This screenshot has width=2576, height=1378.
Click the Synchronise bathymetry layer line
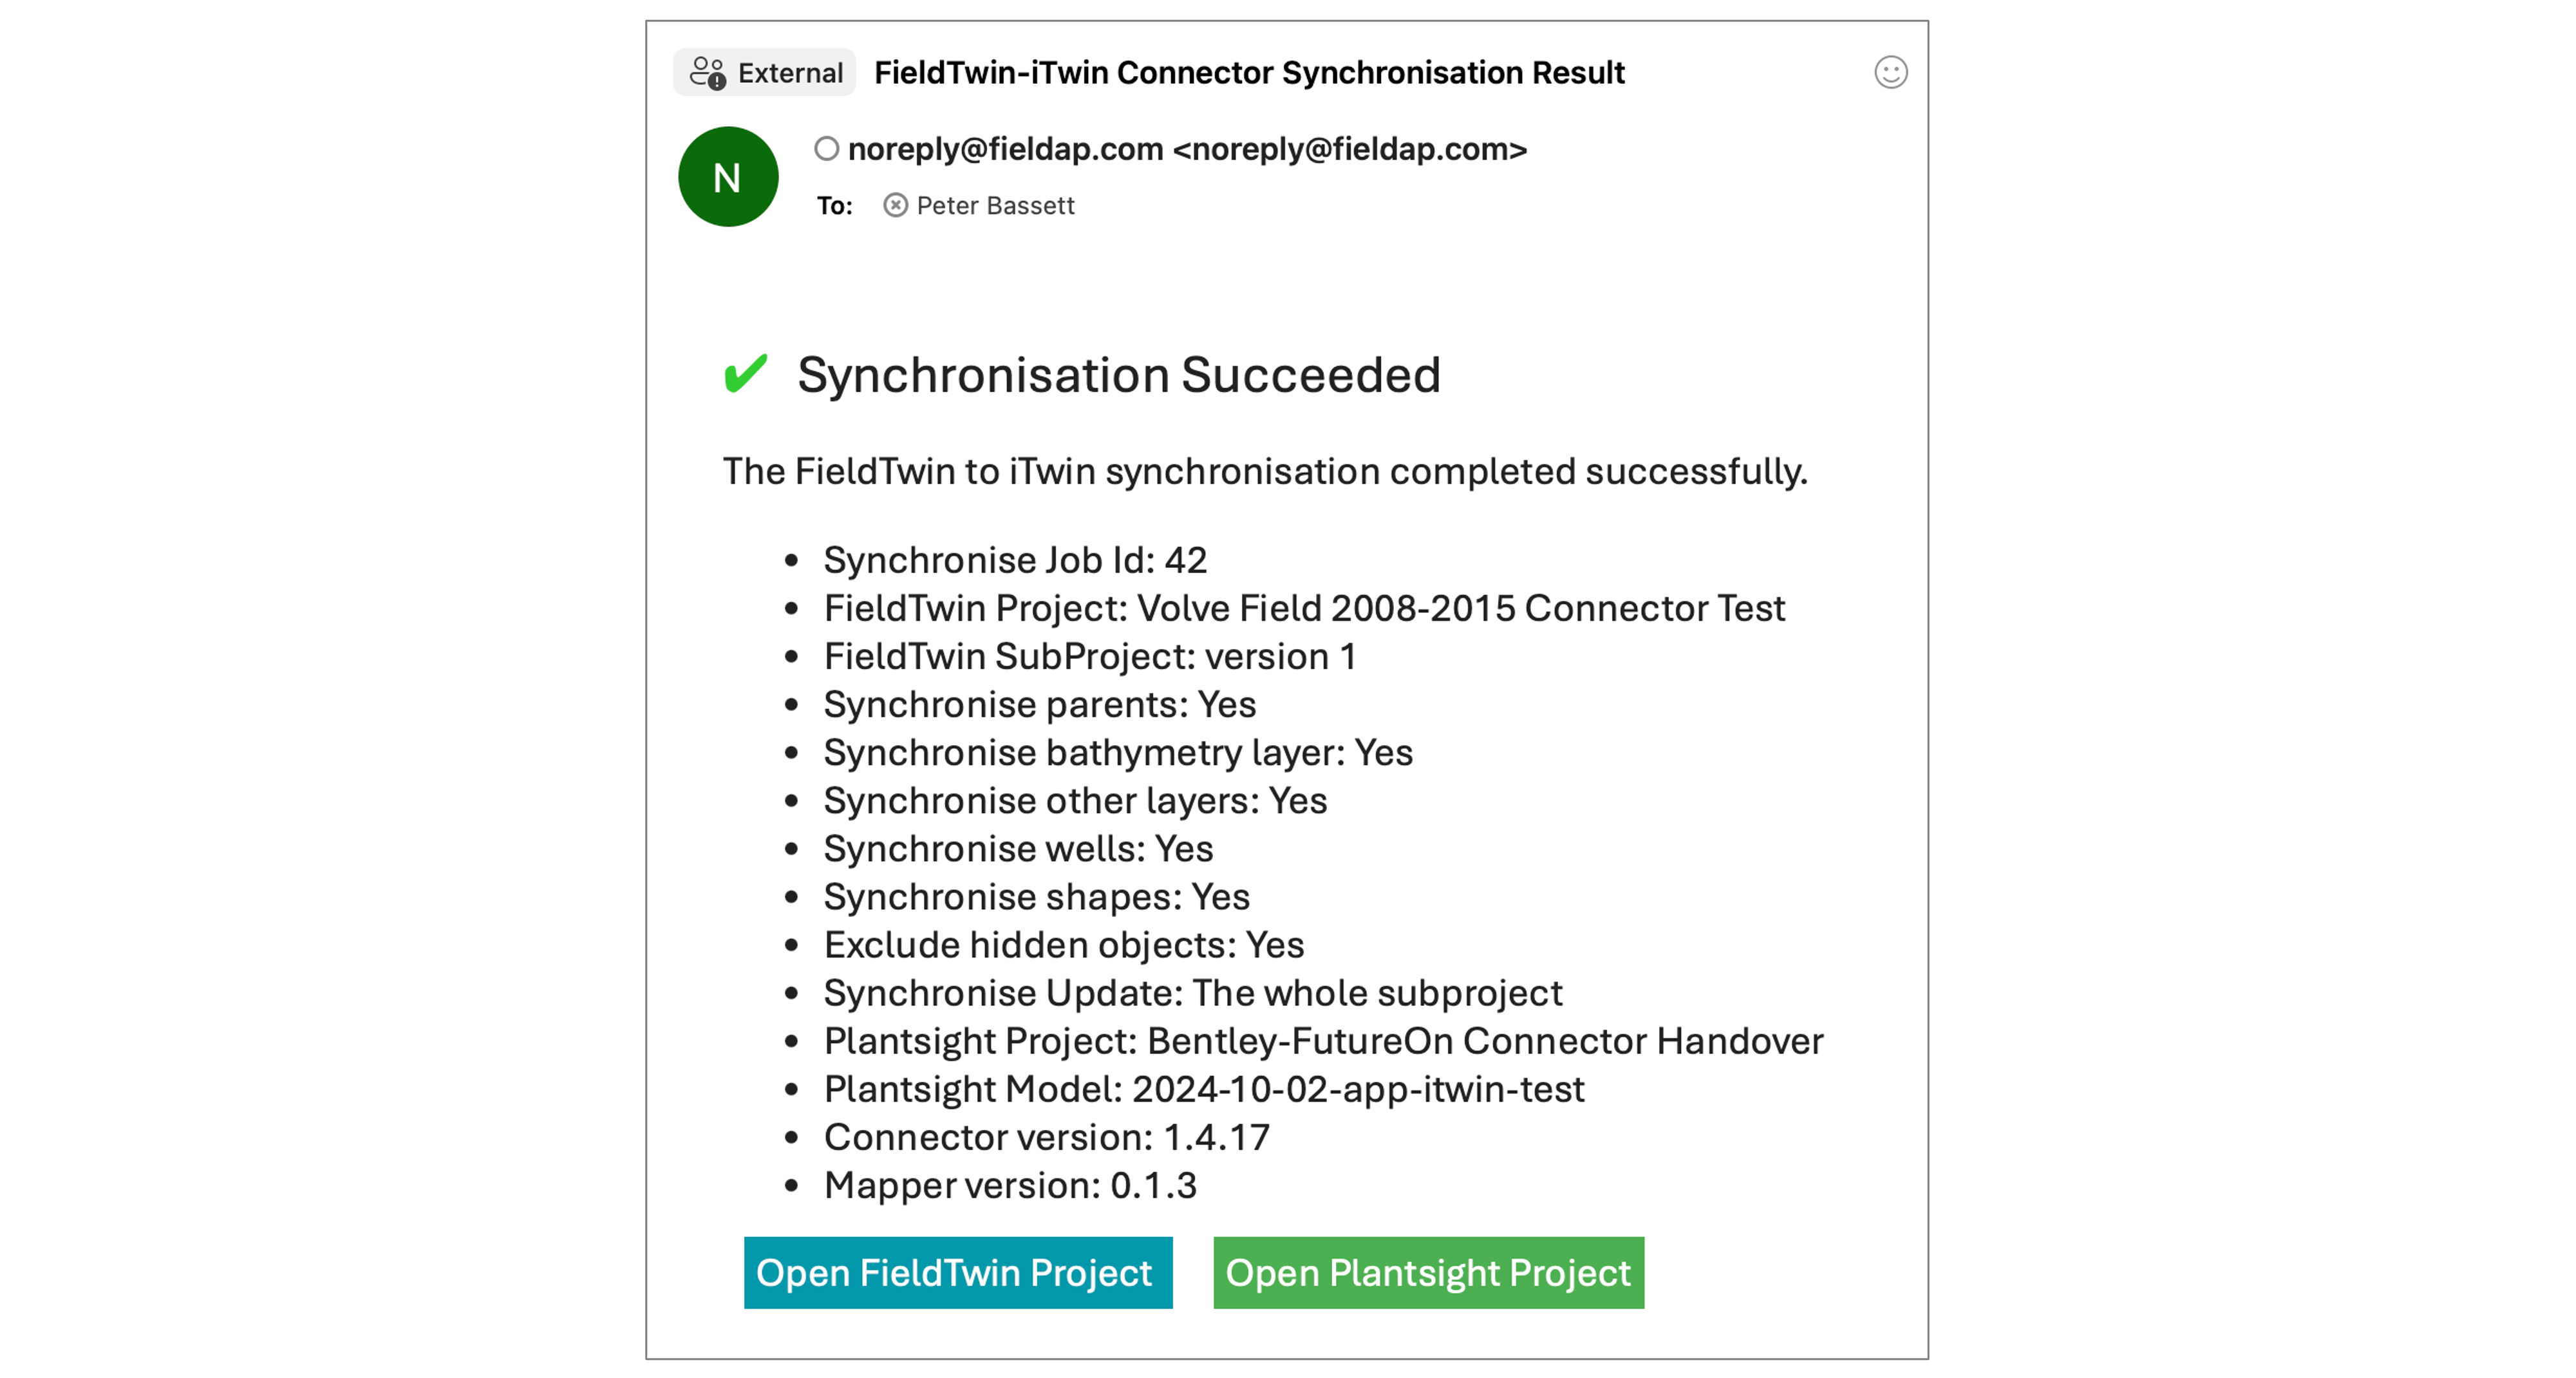click(x=1118, y=752)
